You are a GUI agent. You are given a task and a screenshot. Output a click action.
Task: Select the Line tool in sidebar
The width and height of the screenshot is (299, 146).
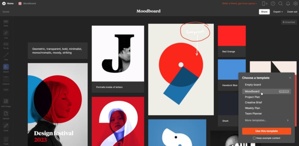(6, 56)
